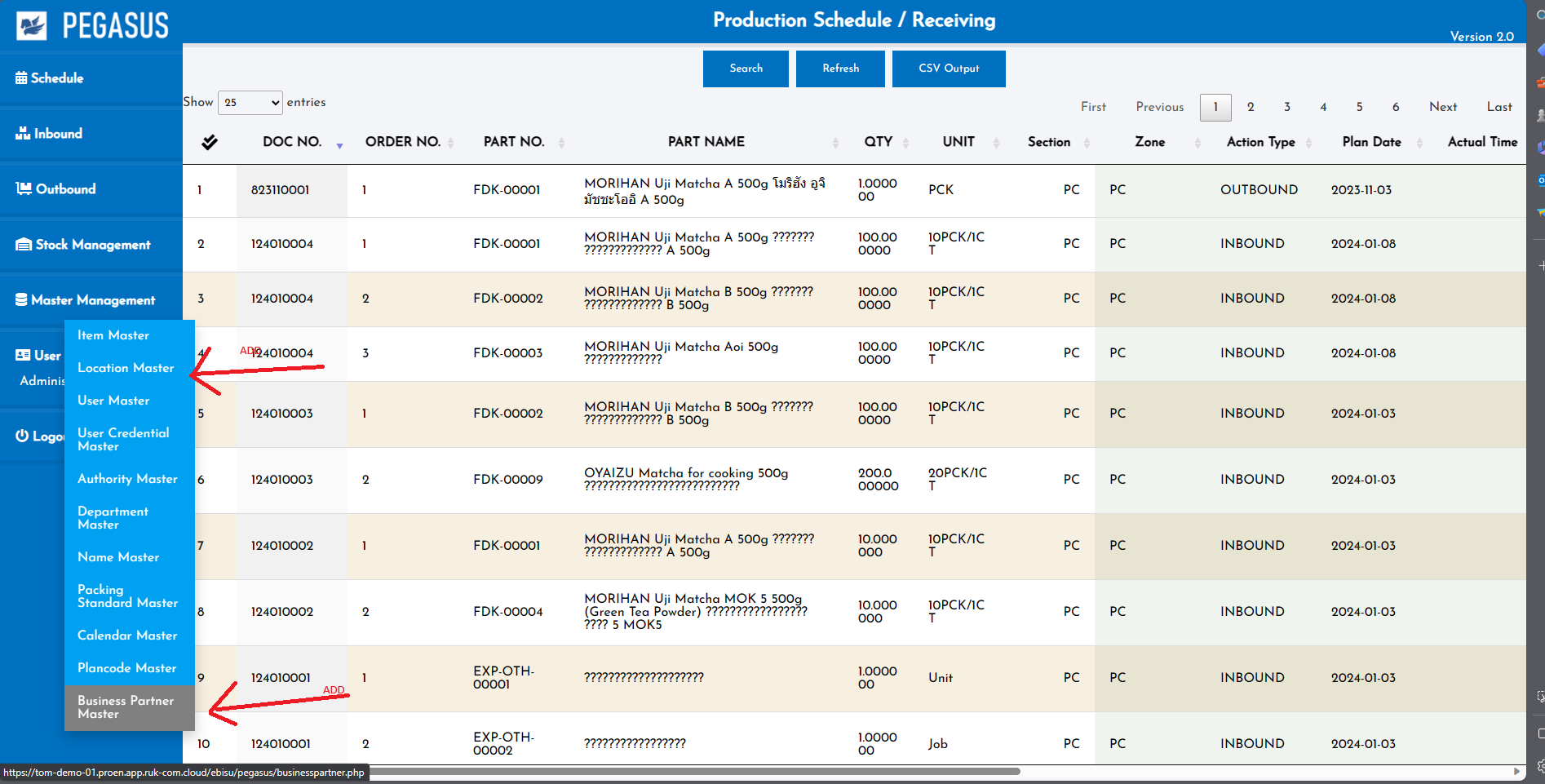Click the Stock Management icon
The width and height of the screenshot is (1545, 784).
point(24,245)
